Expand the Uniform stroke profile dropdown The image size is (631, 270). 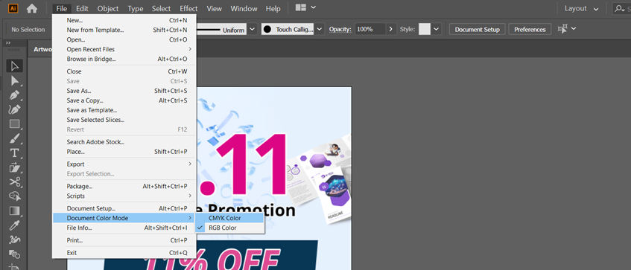point(253,29)
